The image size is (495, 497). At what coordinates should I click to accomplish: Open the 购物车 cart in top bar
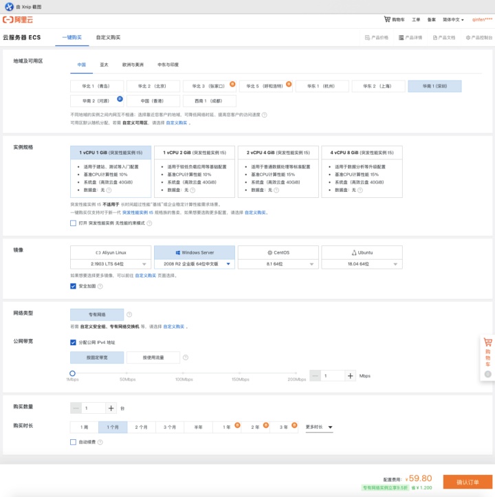tap(394, 19)
